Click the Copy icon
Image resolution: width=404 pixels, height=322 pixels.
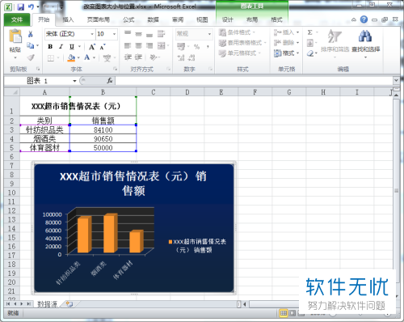31,45
